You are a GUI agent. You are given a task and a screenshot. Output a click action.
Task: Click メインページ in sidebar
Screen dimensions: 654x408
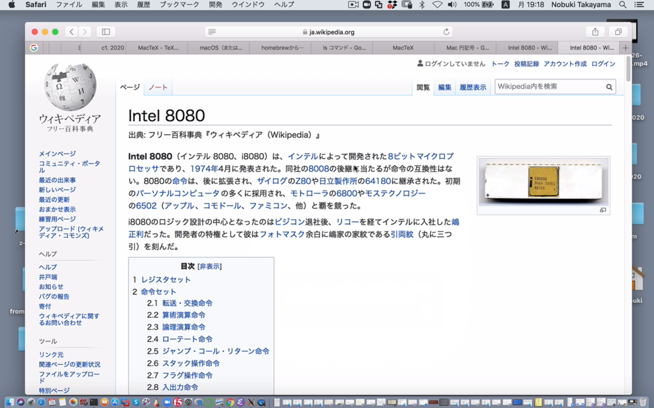(x=57, y=154)
